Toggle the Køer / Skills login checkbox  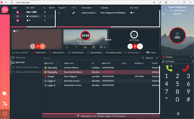click(x=18, y=12)
